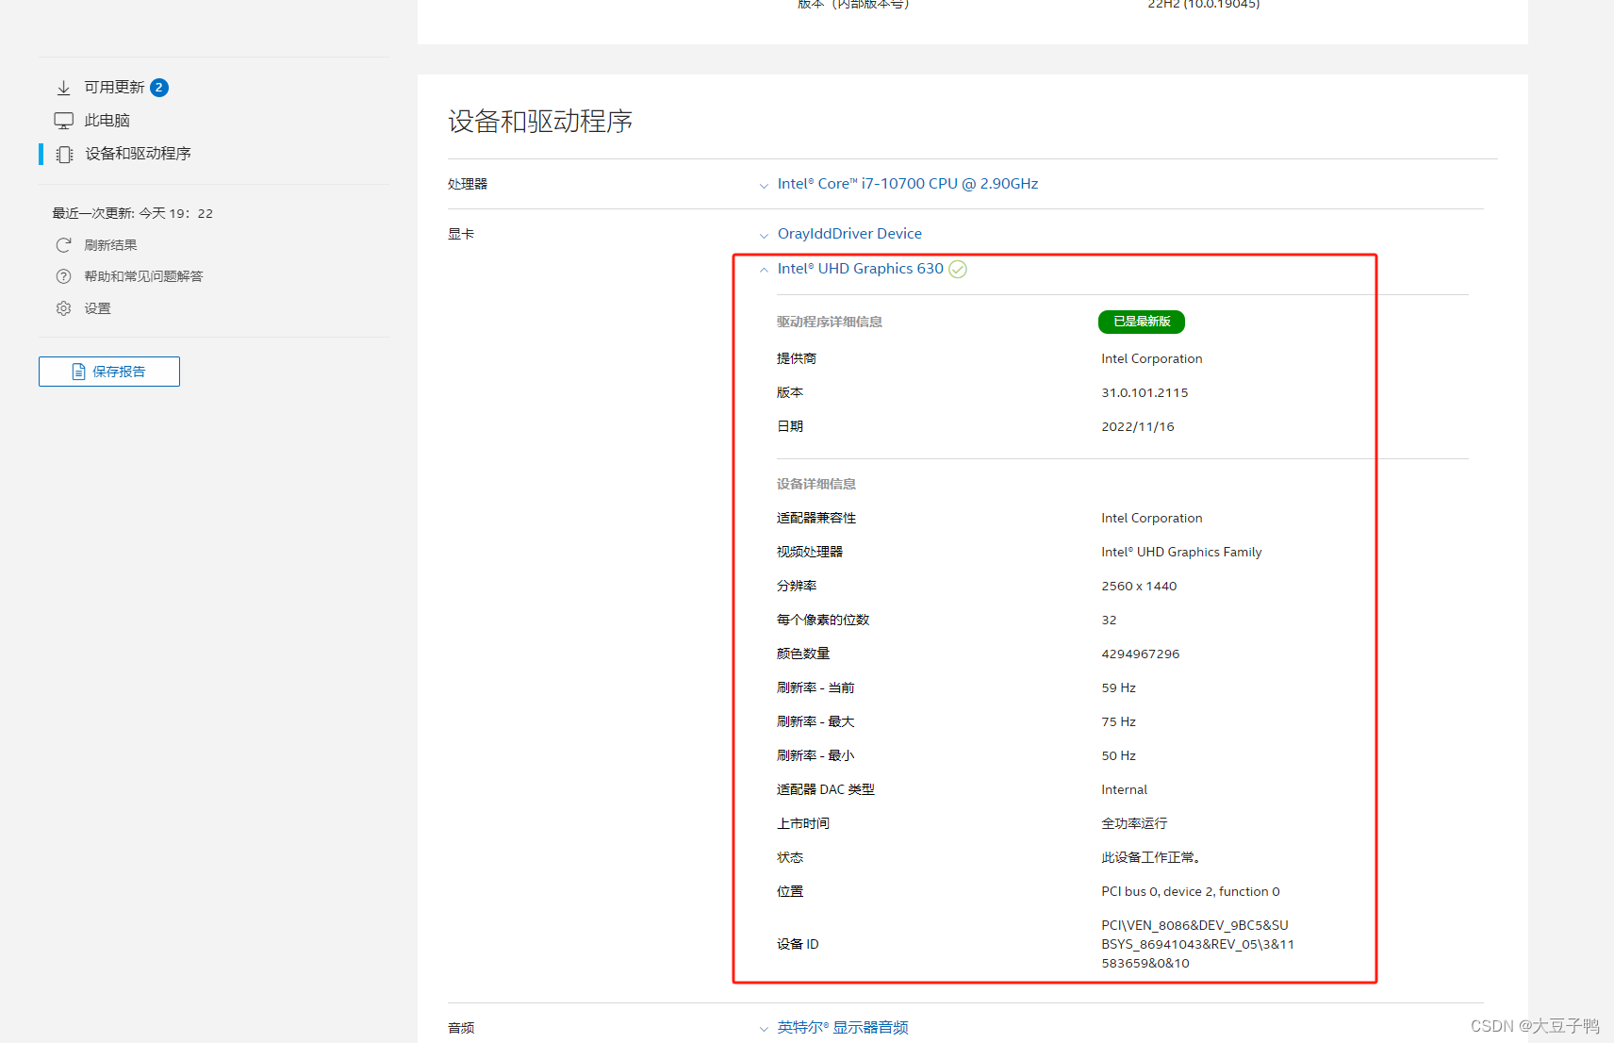Click maximum refresh rate 75 Hz

click(x=1118, y=722)
